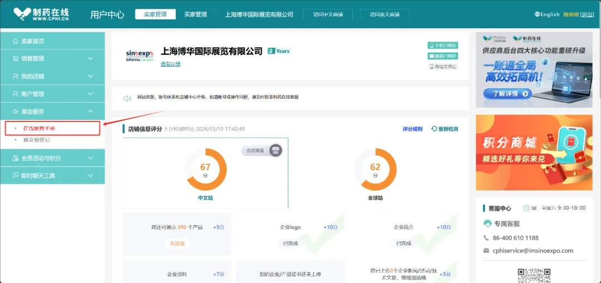Click the person icon beside 我的店铺
Screen dimensions: 601x283
pyautogui.click(x=16, y=76)
